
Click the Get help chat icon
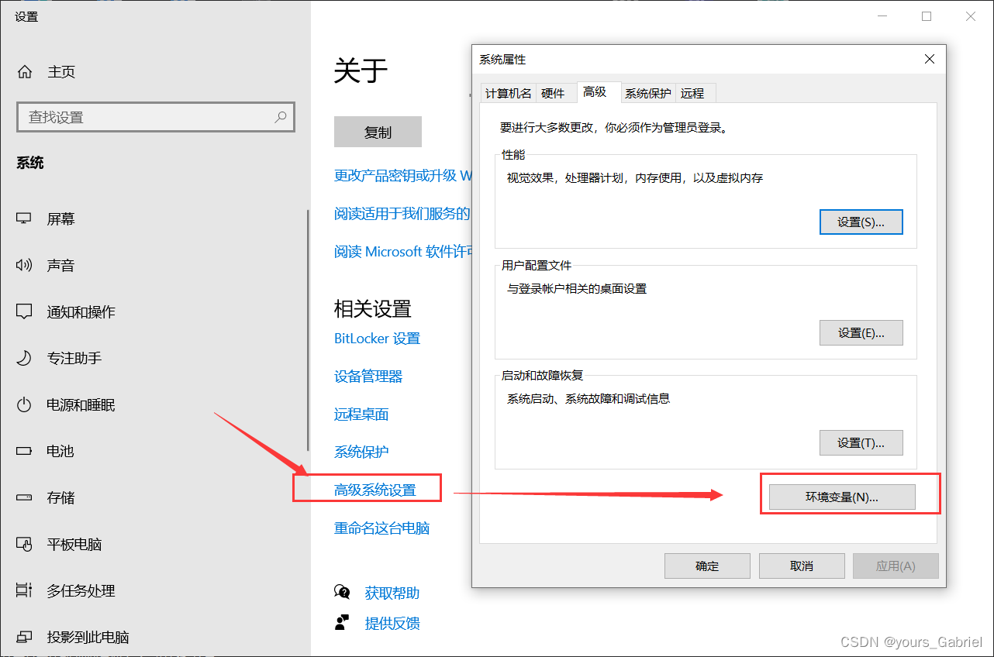[342, 593]
